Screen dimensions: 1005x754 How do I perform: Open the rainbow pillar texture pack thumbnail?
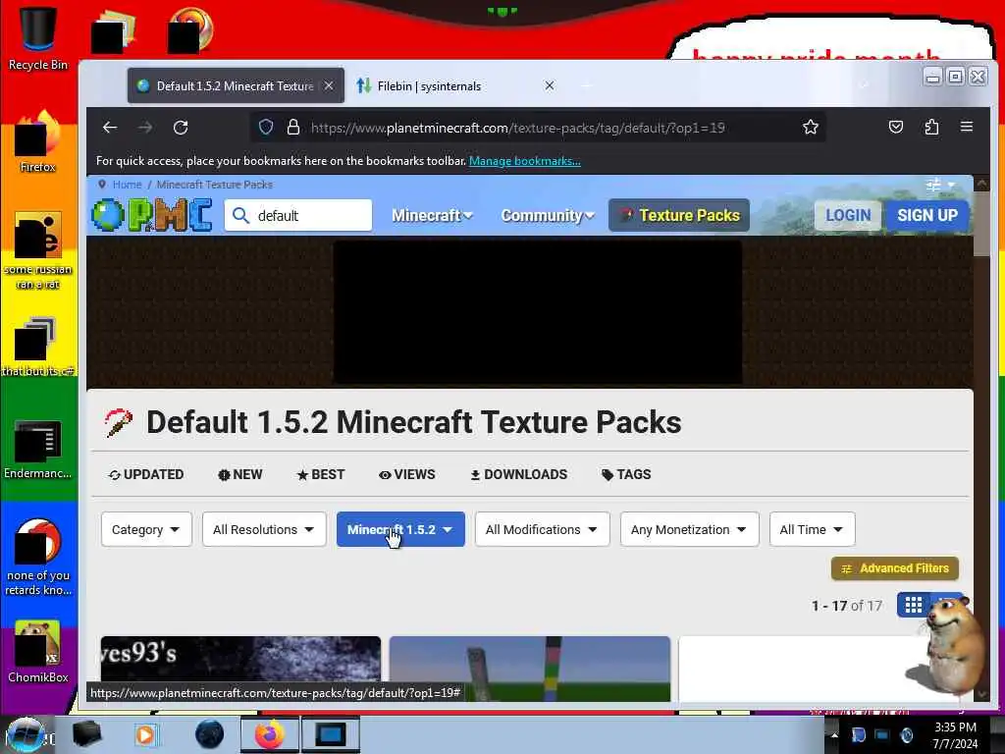click(x=530, y=668)
